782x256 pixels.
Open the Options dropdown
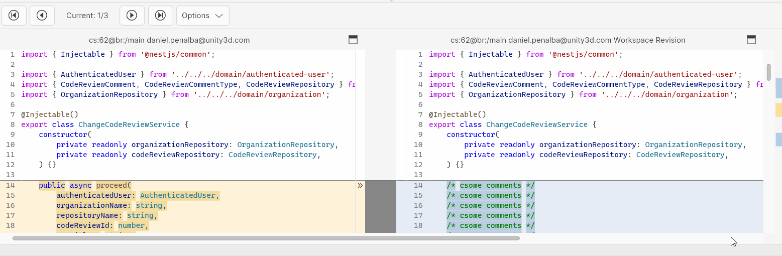click(x=202, y=16)
